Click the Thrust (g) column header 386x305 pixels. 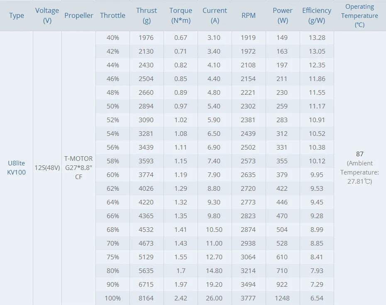click(147, 15)
